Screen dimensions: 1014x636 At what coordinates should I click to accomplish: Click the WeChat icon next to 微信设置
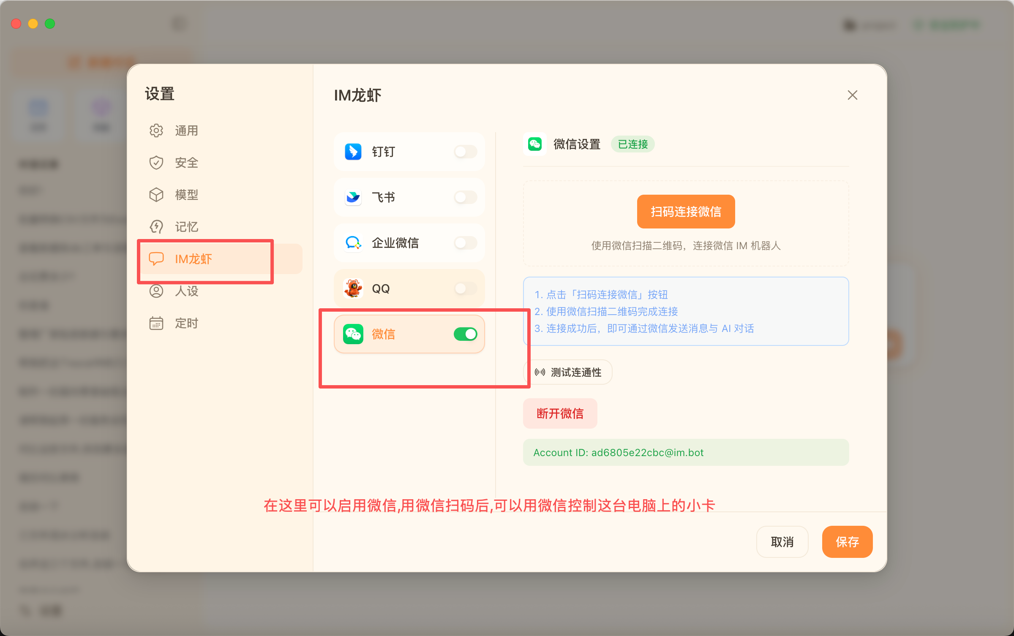click(534, 144)
